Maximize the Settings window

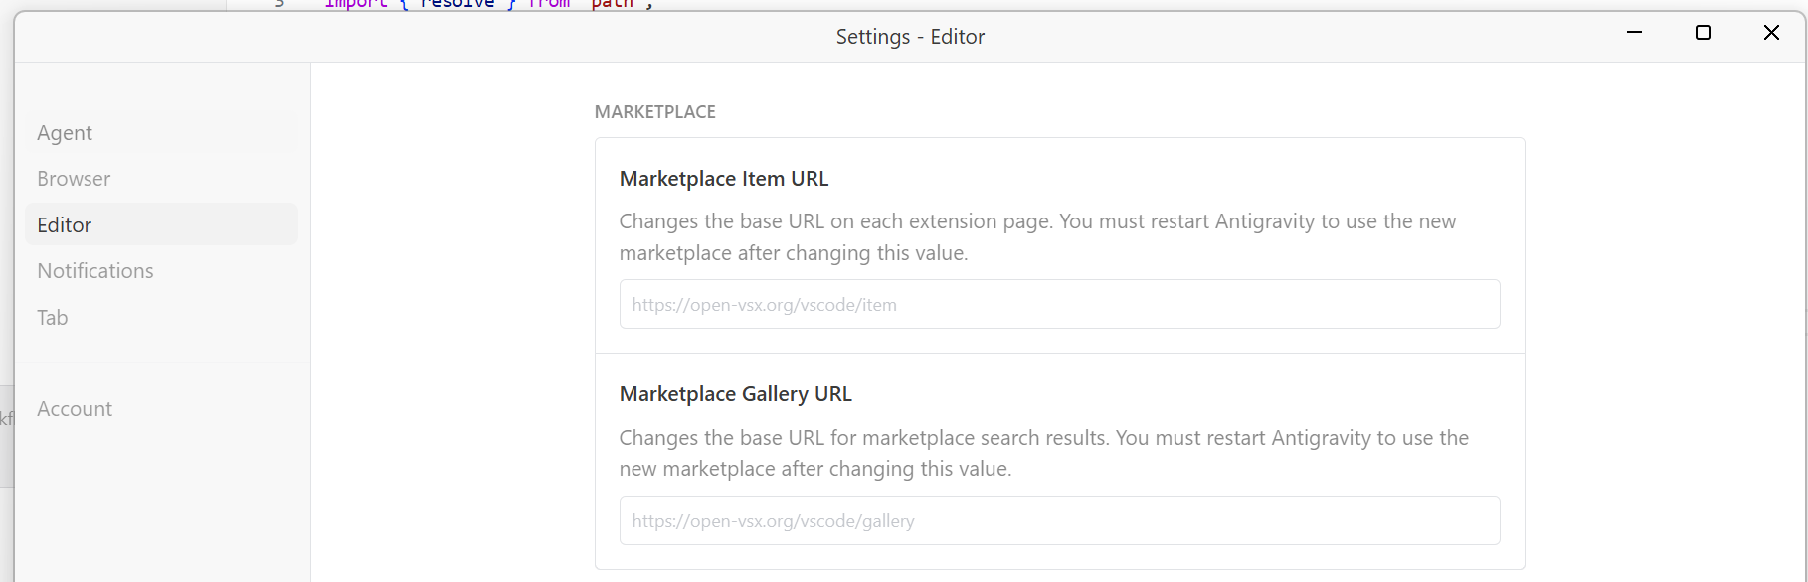click(x=1703, y=33)
